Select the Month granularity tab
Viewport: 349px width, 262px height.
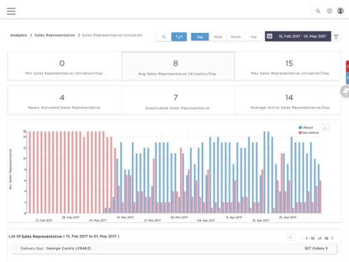[236, 37]
